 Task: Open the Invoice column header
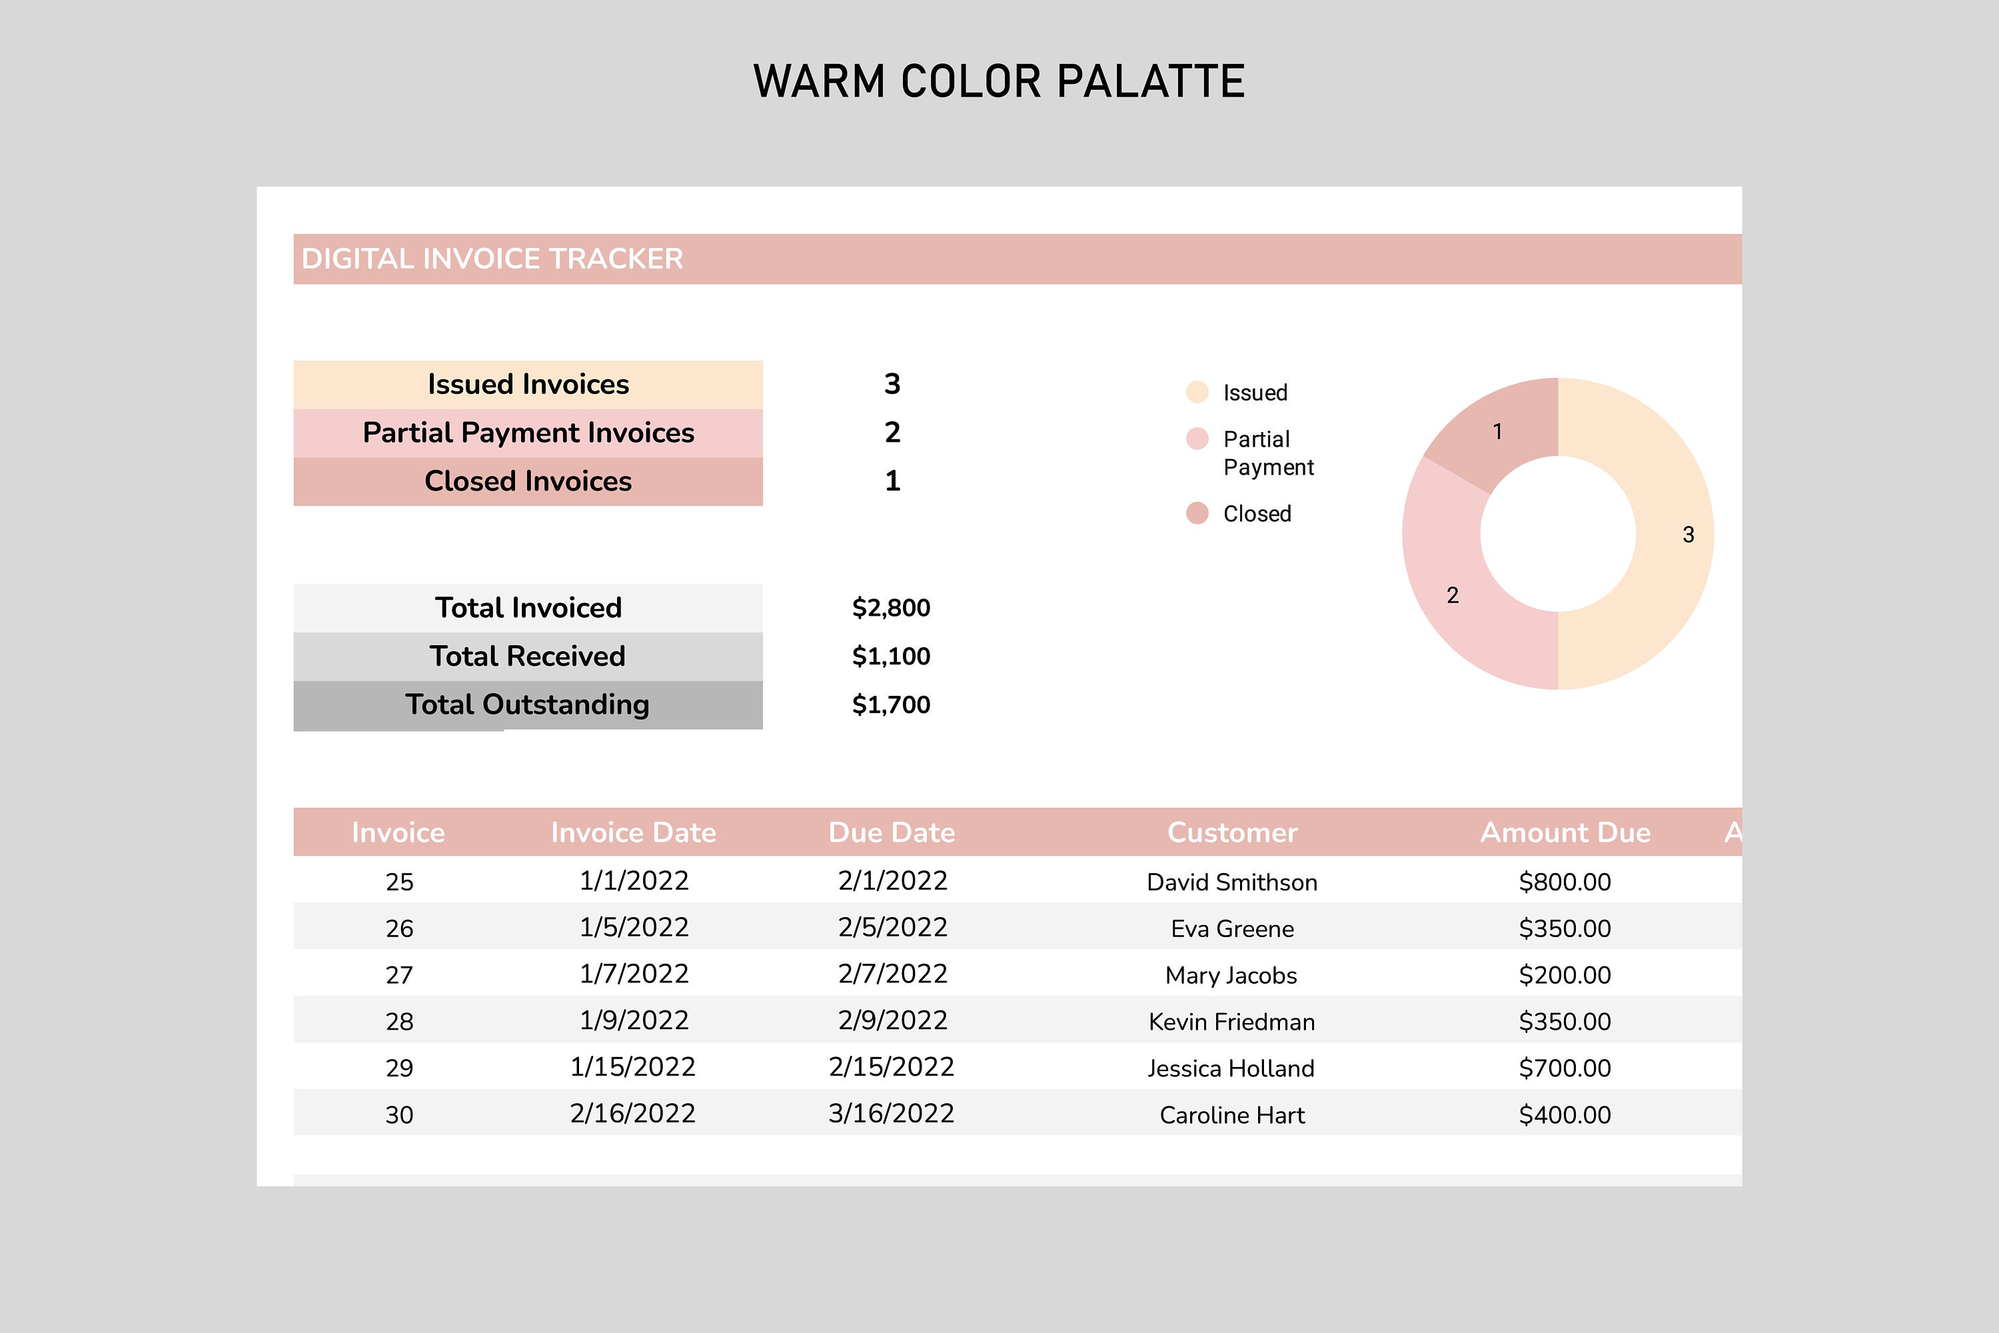[398, 832]
